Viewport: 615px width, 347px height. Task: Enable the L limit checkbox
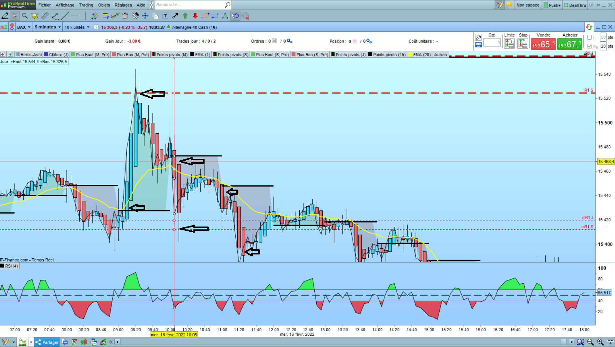[589, 37]
